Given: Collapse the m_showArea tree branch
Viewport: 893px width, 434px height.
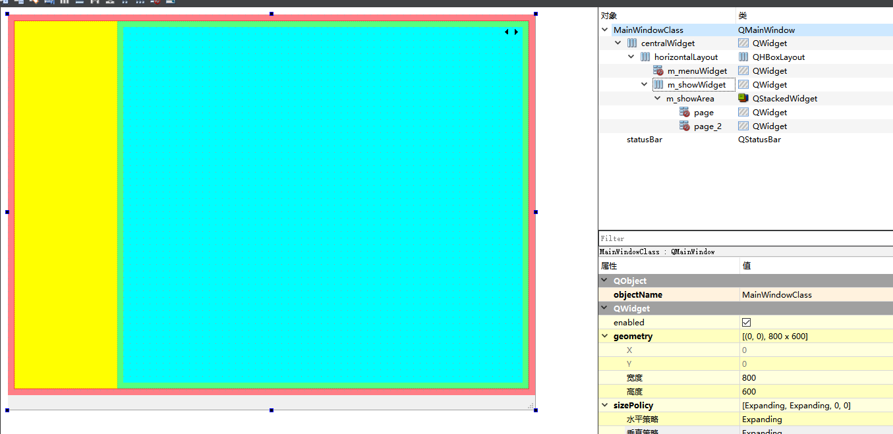Looking at the screenshot, I should [x=657, y=98].
